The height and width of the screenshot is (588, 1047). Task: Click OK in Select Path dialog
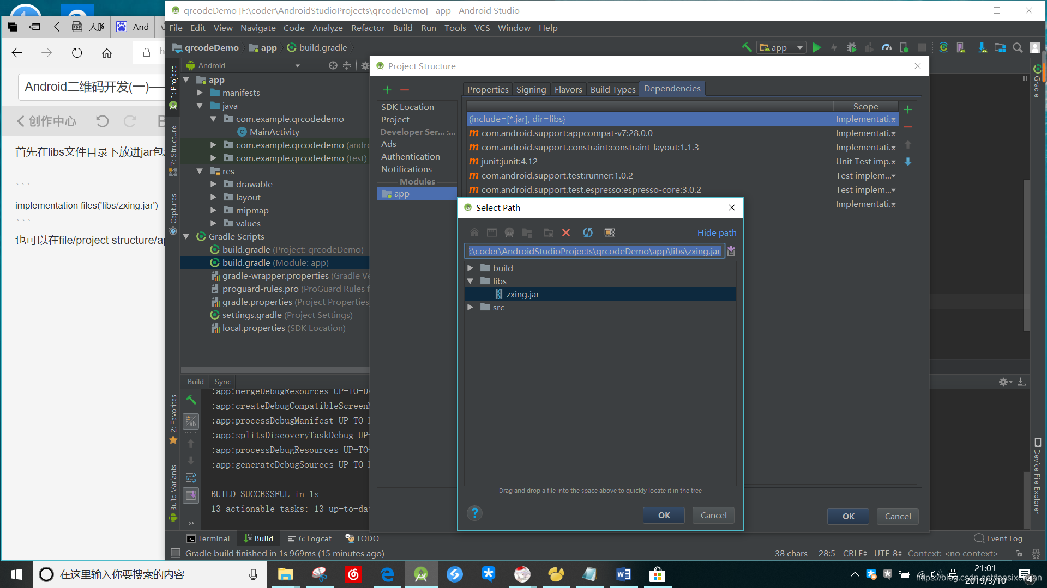(x=664, y=515)
